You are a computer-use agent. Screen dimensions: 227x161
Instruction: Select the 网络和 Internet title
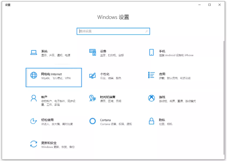click(51, 74)
